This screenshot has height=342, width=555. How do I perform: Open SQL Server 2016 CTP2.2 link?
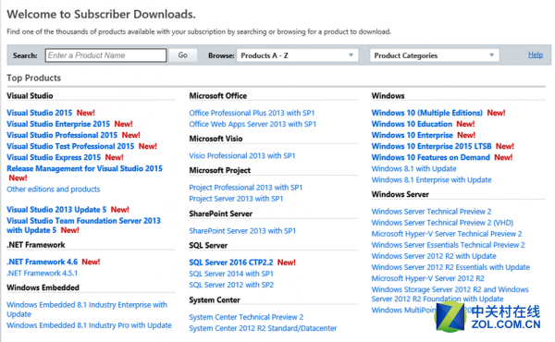231,263
